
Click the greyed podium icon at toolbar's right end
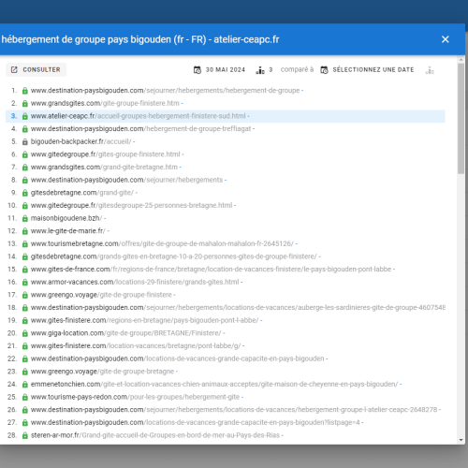point(430,70)
